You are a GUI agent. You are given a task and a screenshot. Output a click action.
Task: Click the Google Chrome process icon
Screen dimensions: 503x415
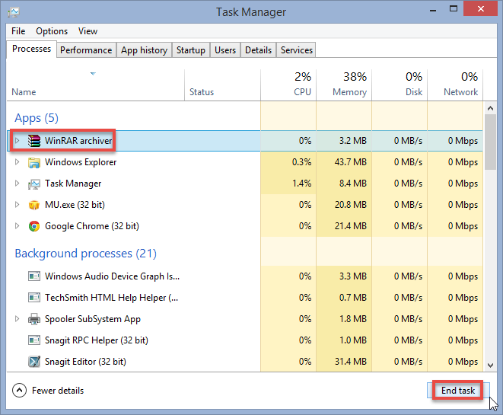click(x=34, y=226)
